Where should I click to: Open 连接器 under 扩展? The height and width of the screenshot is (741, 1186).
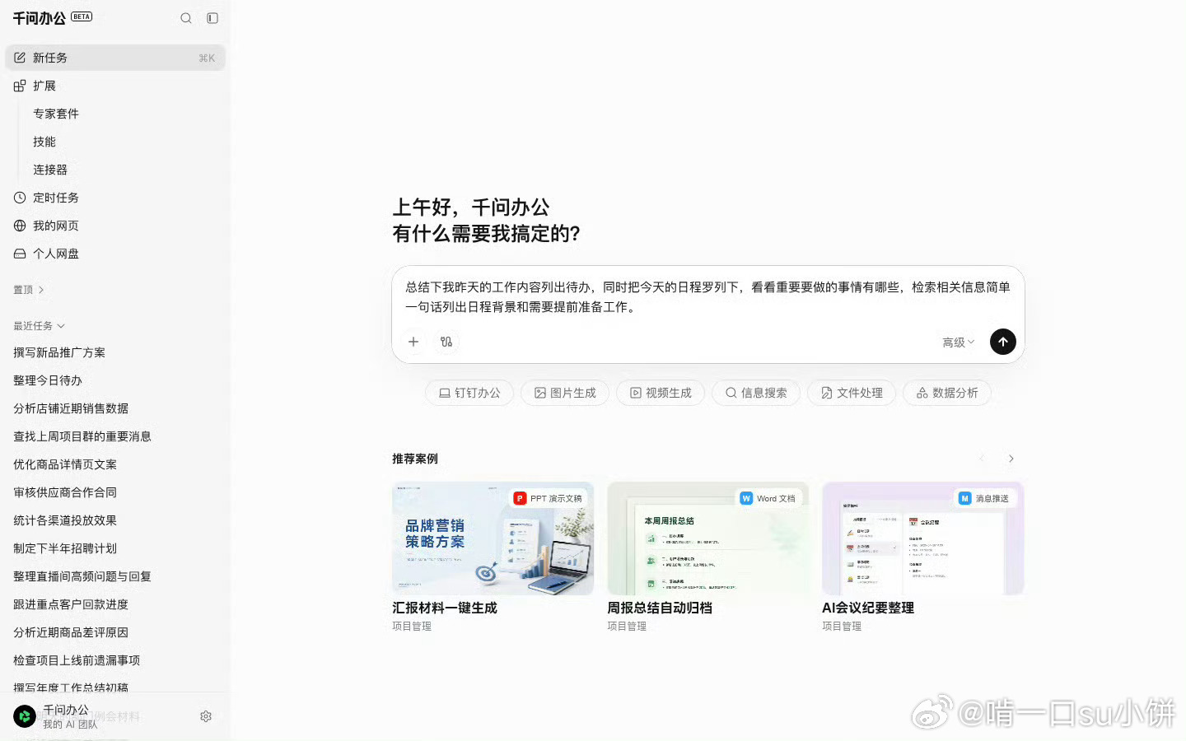50,170
